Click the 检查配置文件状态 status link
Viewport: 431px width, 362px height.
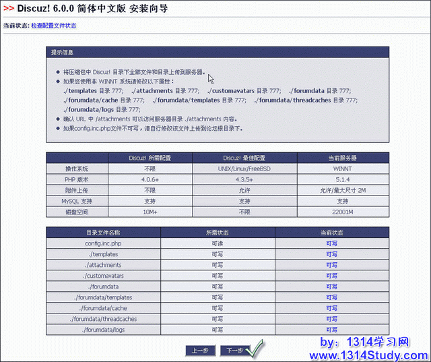[53, 26]
